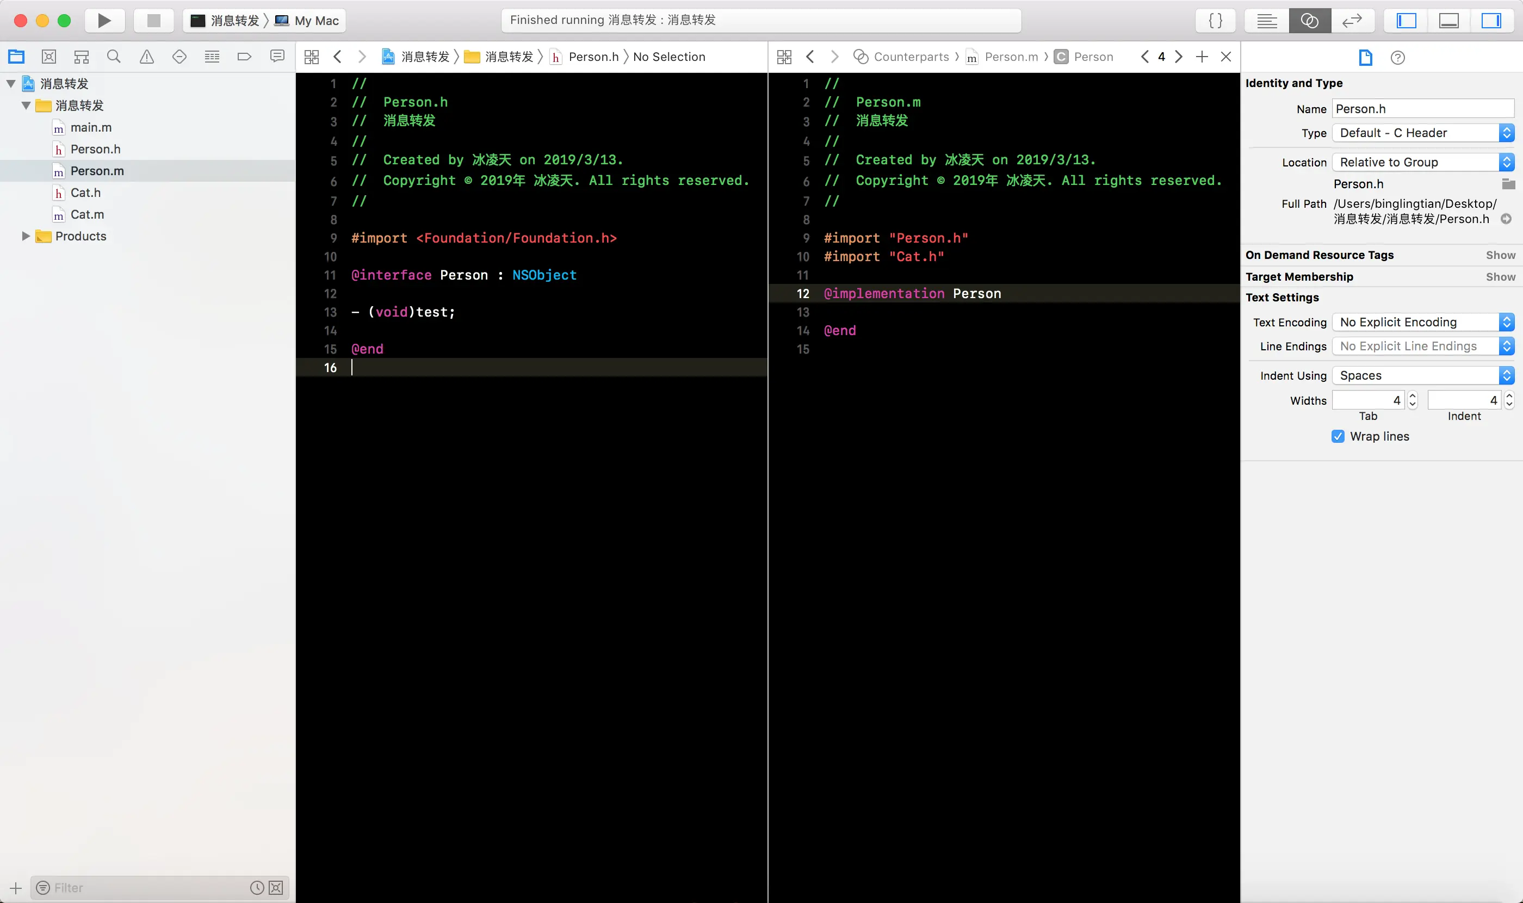
Task: Toggle the Debug area panel
Action: pyautogui.click(x=1449, y=21)
